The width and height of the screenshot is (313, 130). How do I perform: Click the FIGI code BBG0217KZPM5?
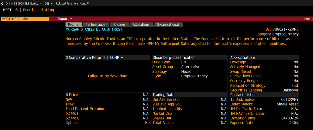285,30
